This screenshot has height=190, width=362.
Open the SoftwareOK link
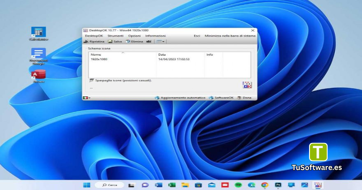221,98
